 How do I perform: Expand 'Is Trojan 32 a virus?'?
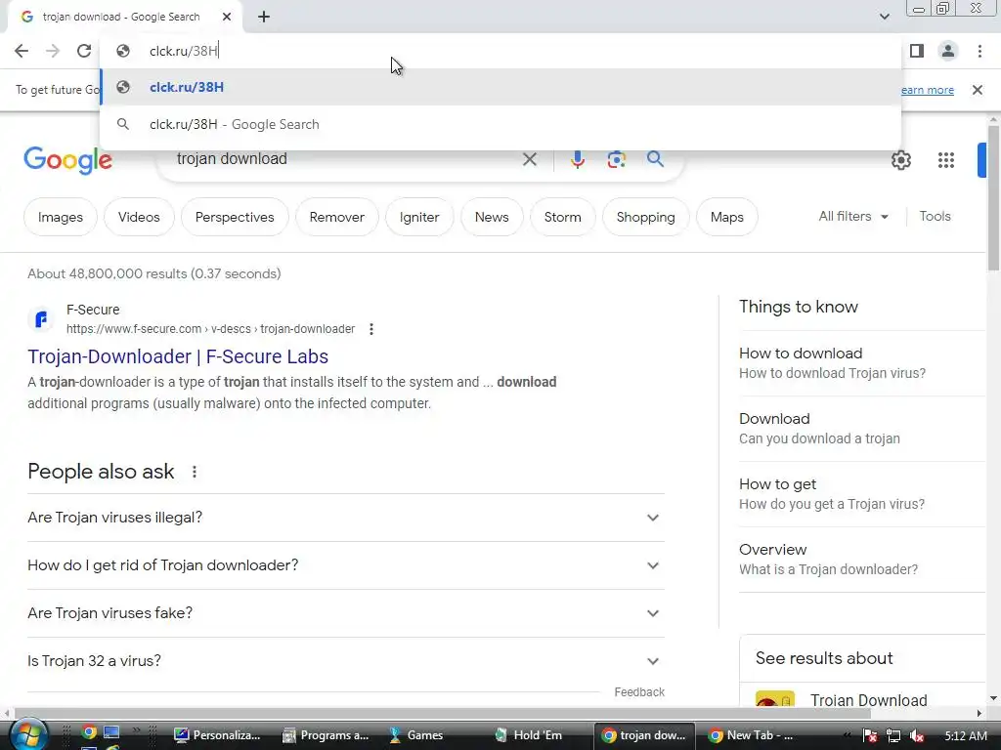[x=346, y=661]
